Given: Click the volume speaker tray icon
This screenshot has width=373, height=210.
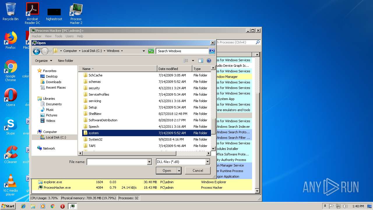Looking at the screenshot, I should 345,206.
